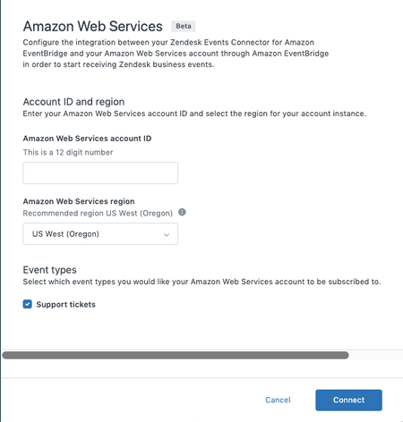
Task: Click the Recommended region US West hint text
Action: click(x=98, y=214)
